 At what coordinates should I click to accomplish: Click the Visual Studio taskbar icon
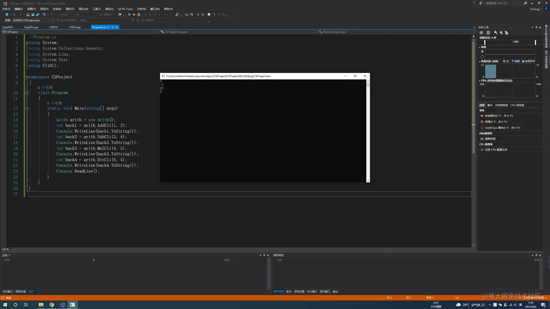click(x=62, y=305)
